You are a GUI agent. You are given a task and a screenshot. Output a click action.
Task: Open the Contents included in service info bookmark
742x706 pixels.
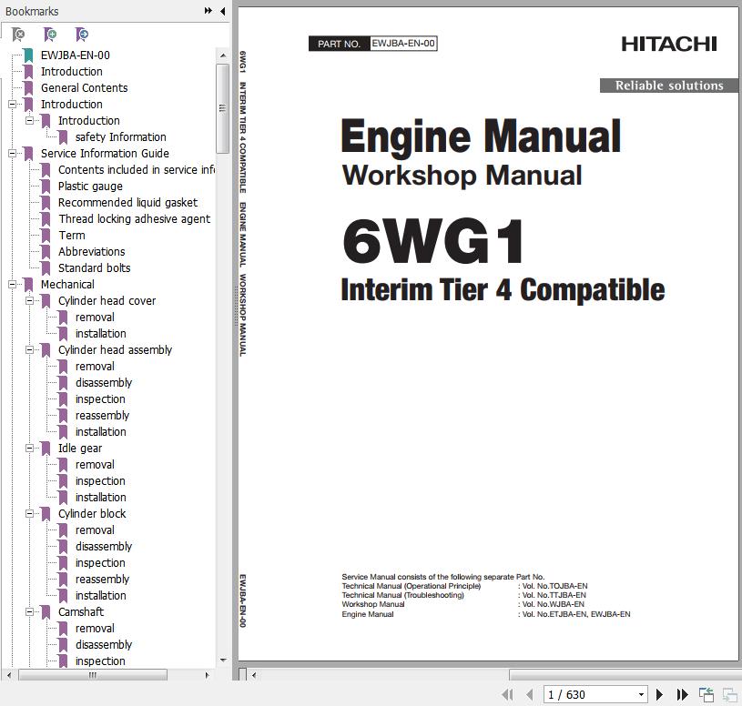(137, 170)
